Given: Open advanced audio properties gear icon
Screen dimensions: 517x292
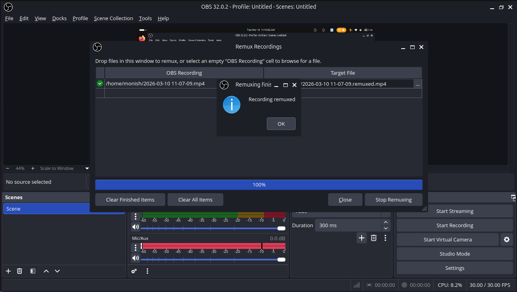Looking at the screenshot, I should (x=134, y=271).
